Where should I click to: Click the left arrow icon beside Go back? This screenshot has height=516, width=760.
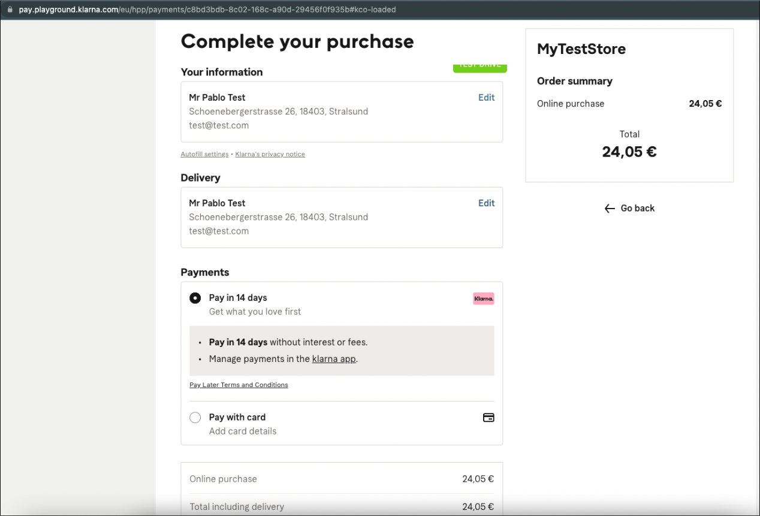[x=610, y=209]
